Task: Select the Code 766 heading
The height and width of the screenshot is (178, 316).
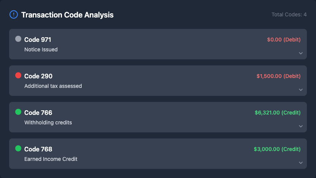Action: point(38,113)
